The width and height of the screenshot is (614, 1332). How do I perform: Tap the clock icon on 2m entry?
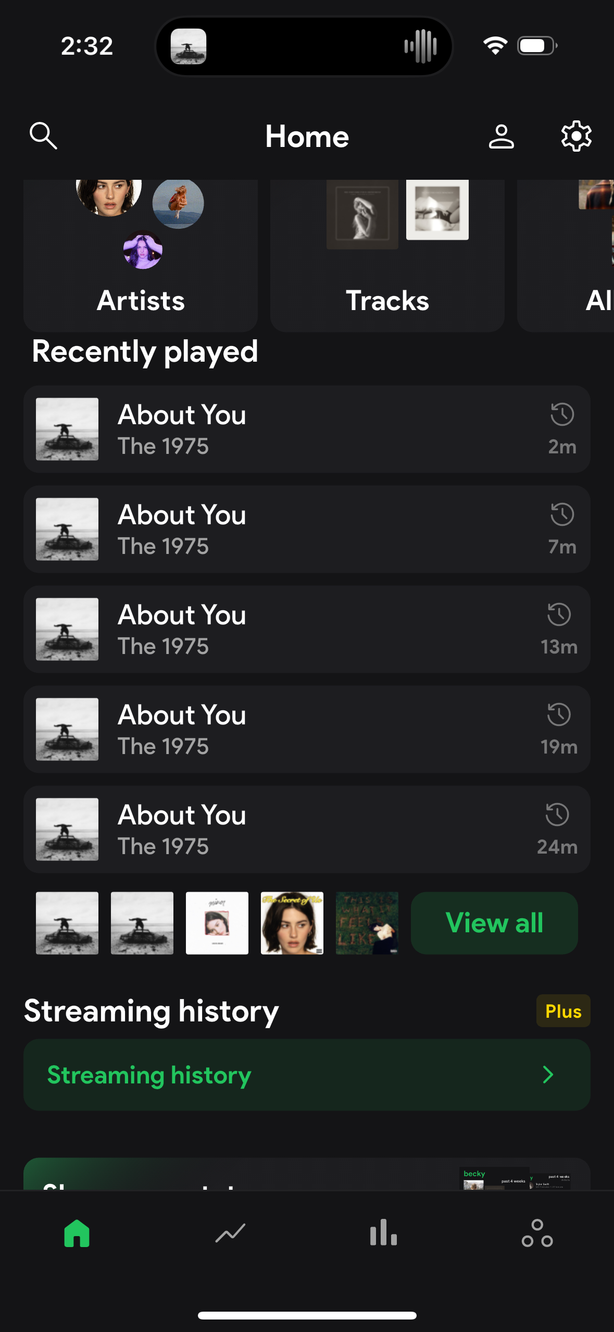pos(562,415)
